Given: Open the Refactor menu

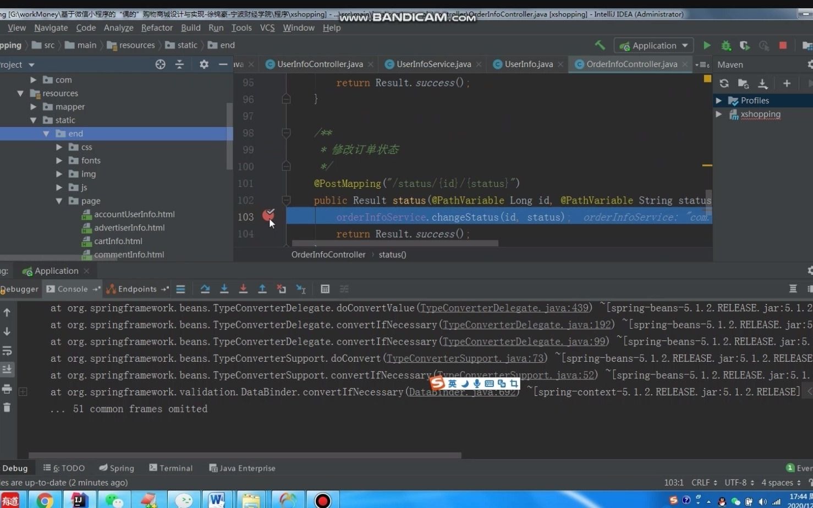Looking at the screenshot, I should [x=157, y=27].
